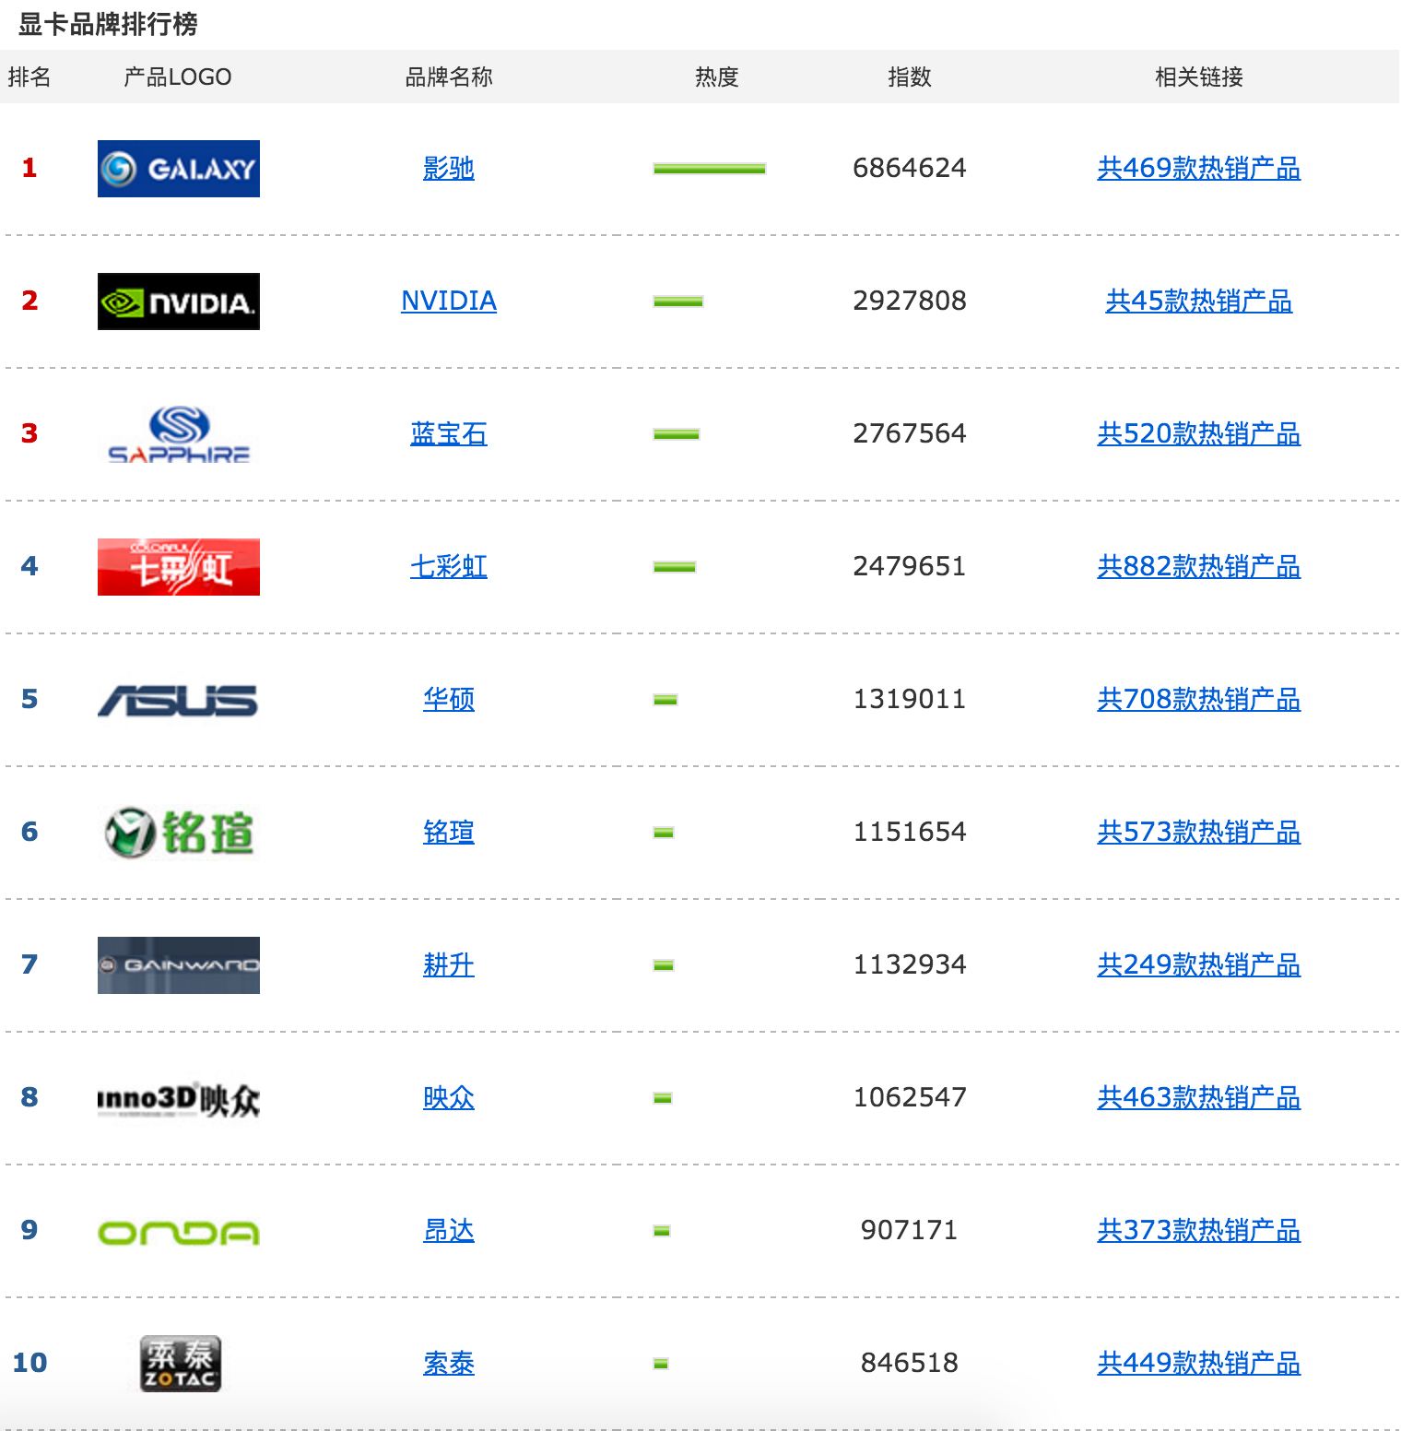Open the 铭瑄 brand name link
1401x1431 pixels.
click(x=449, y=833)
